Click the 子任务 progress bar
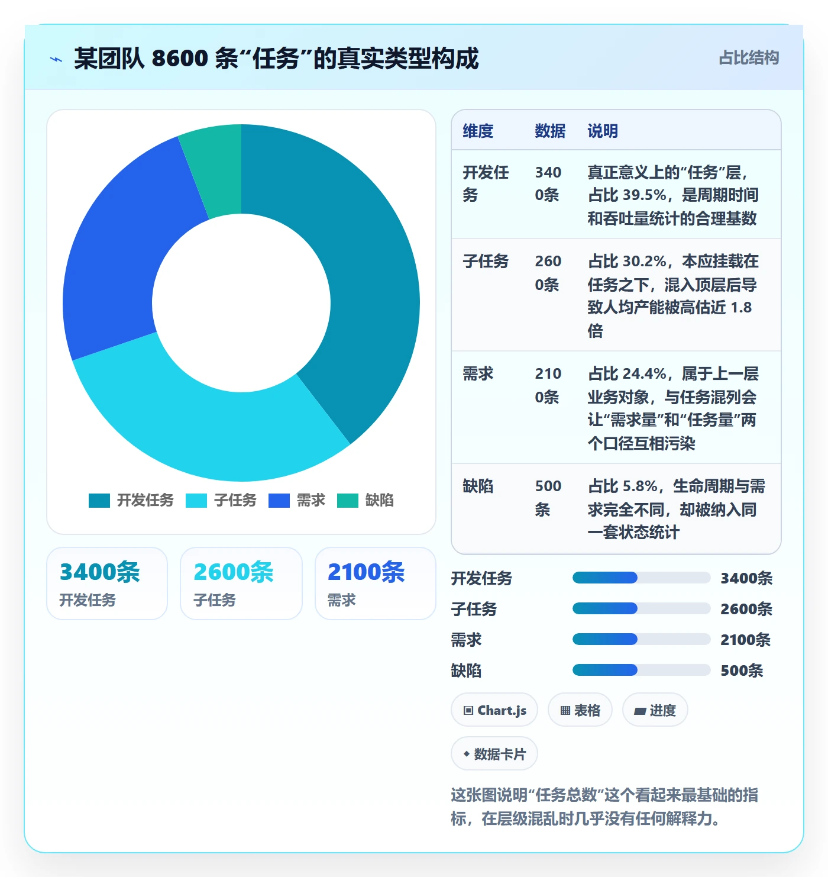 tap(641, 608)
